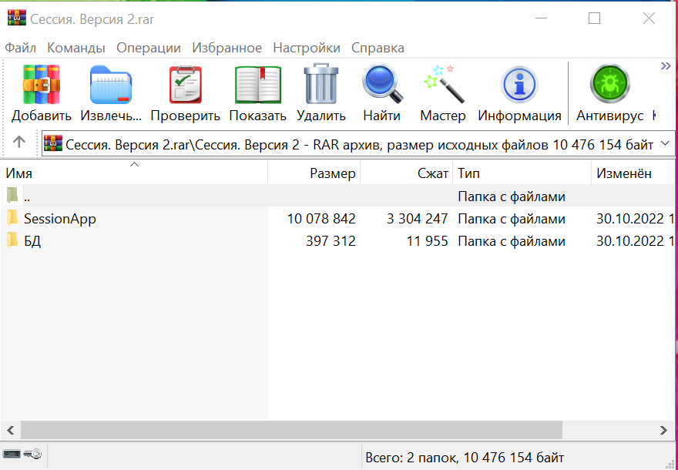
Task: Click the Извлечь (Extract) toolbar icon
Action: point(111,85)
